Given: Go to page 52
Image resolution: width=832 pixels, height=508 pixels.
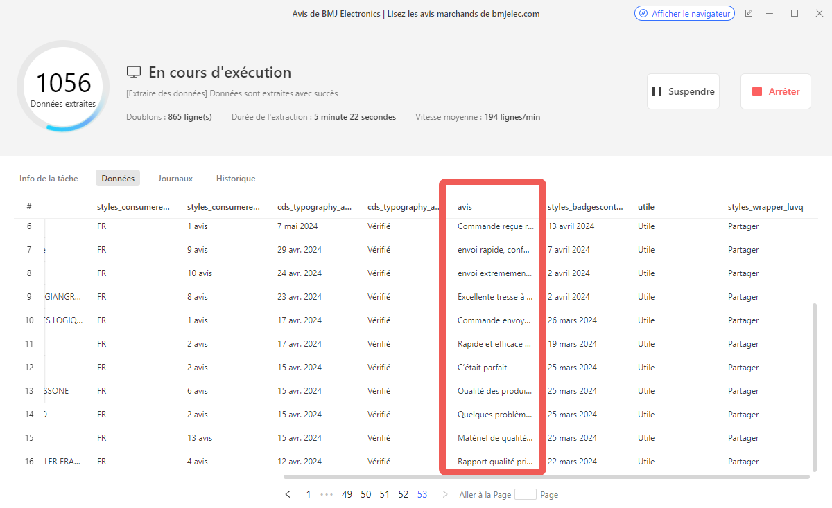Looking at the screenshot, I should coord(404,494).
